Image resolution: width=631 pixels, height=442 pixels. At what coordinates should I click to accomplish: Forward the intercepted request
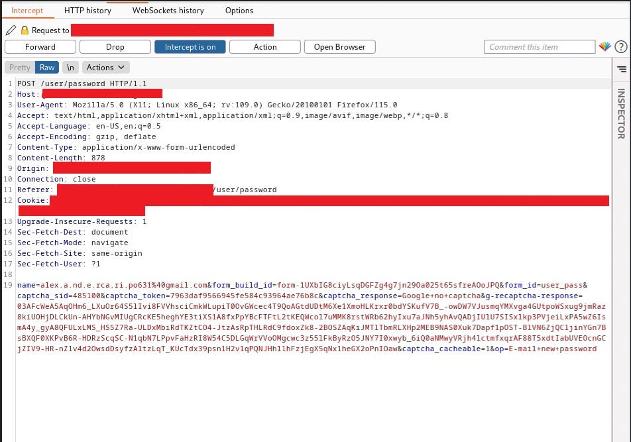(40, 46)
